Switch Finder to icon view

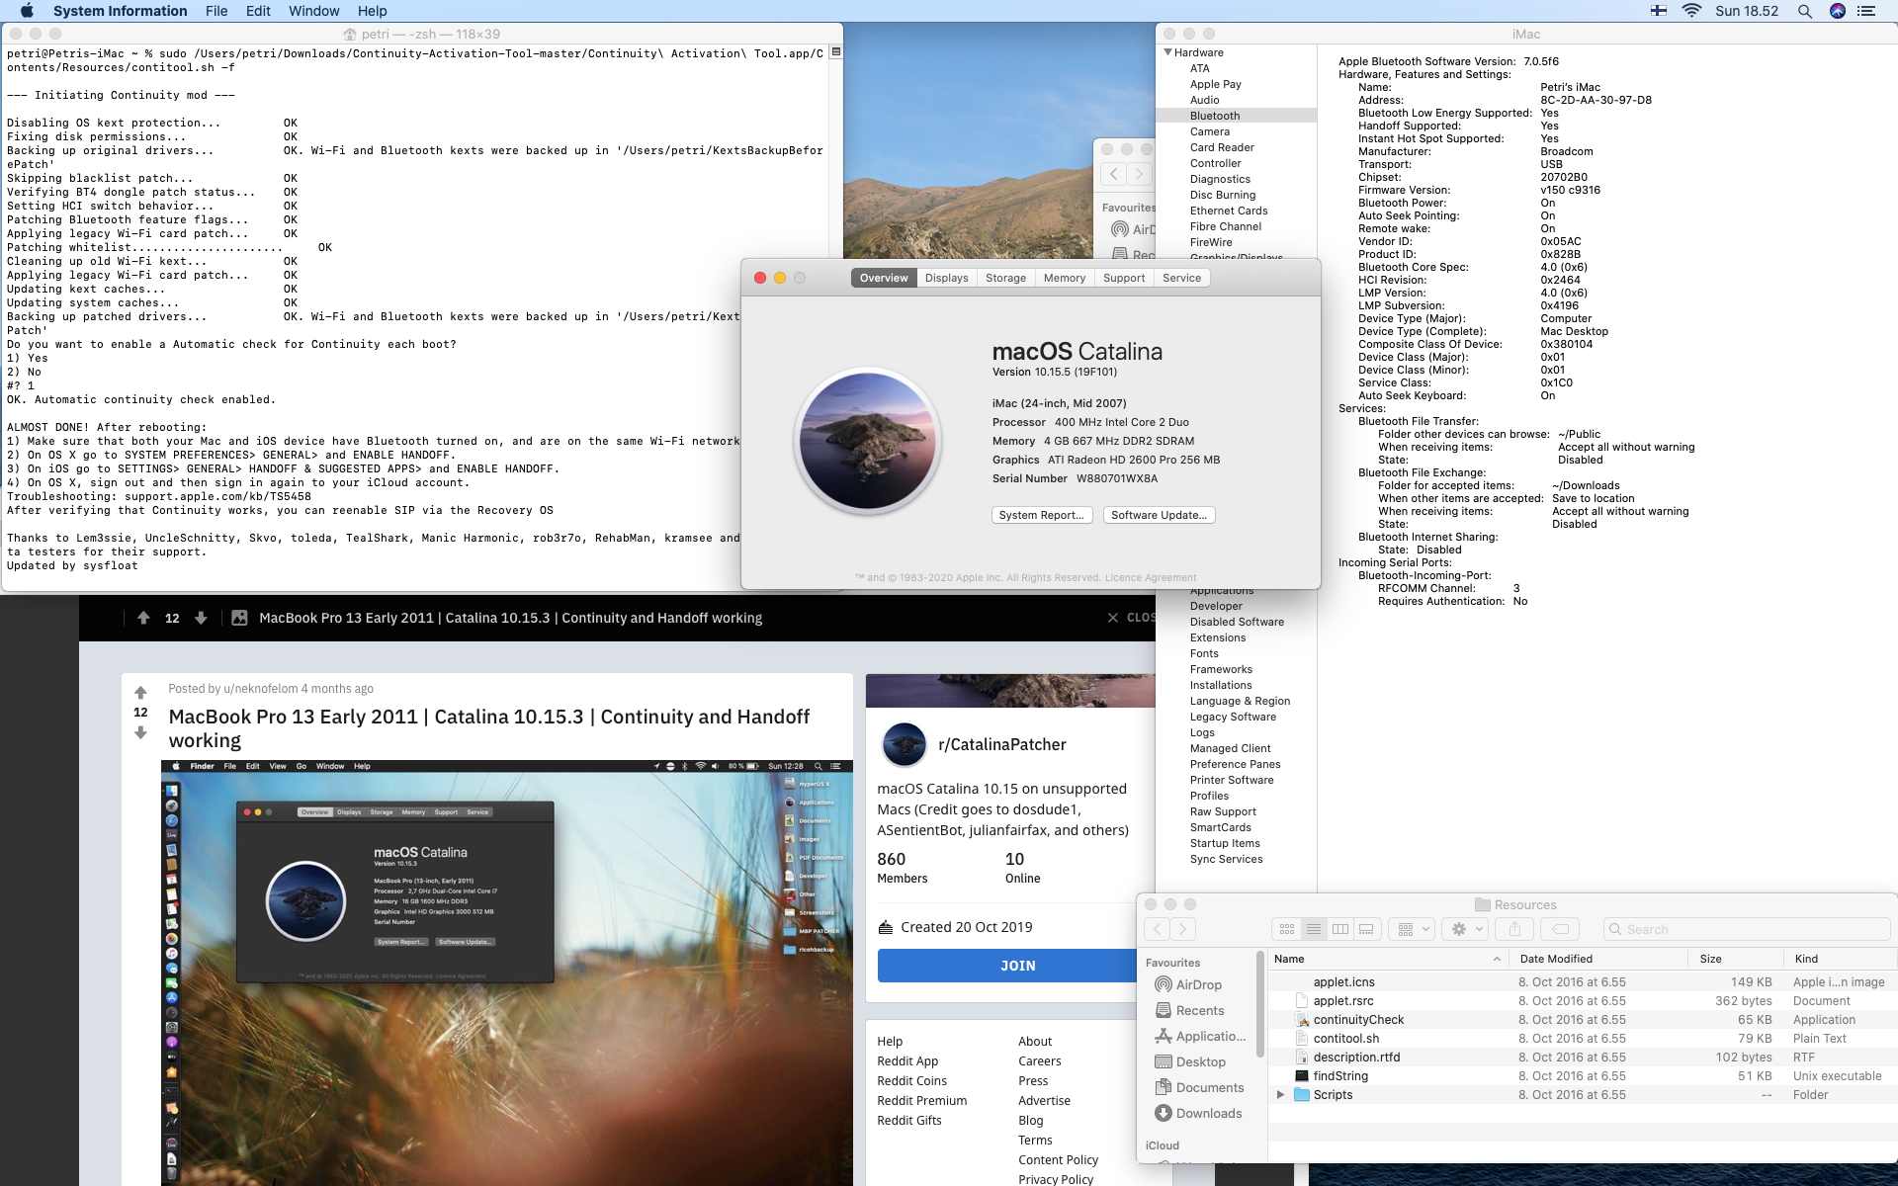point(1286,929)
